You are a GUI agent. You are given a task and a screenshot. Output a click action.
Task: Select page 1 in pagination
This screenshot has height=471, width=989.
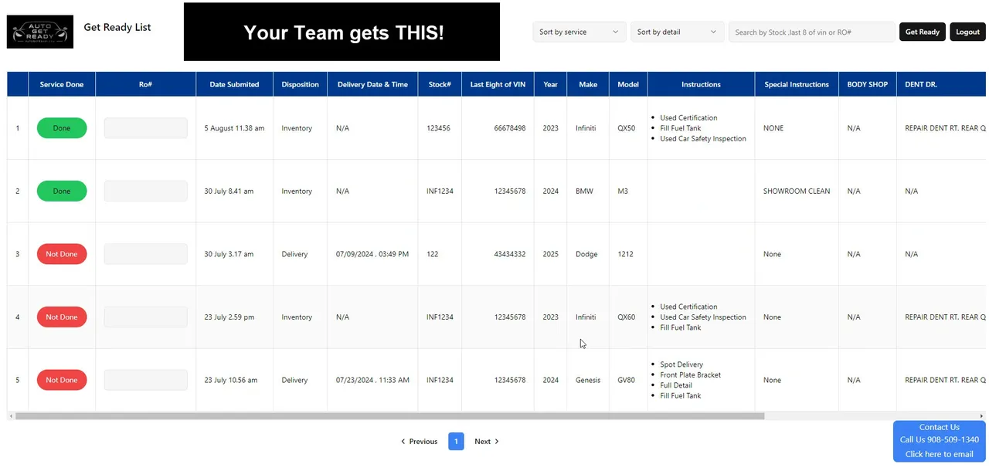(x=456, y=442)
